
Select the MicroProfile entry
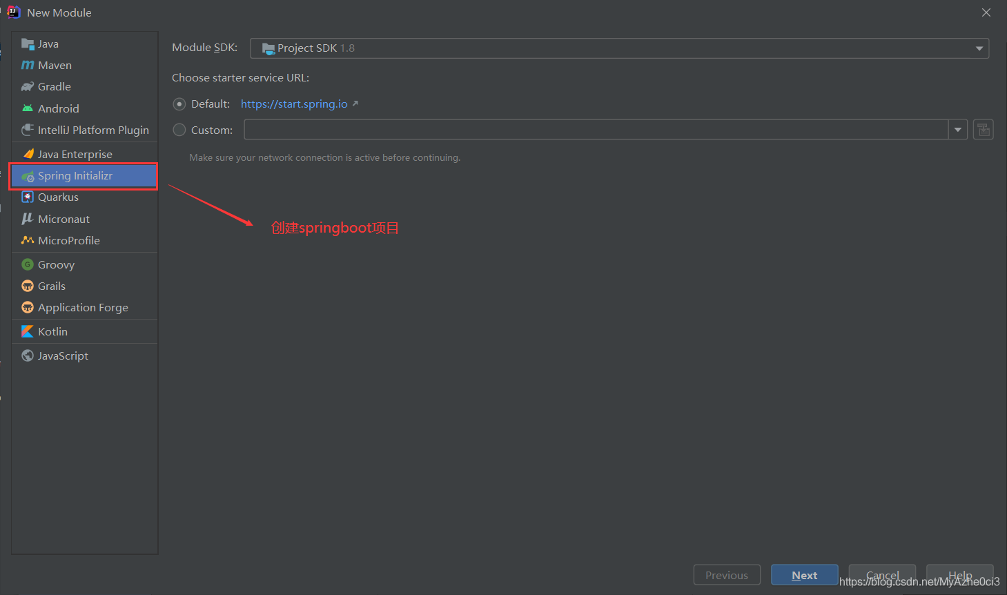pyautogui.click(x=84, y=240)
